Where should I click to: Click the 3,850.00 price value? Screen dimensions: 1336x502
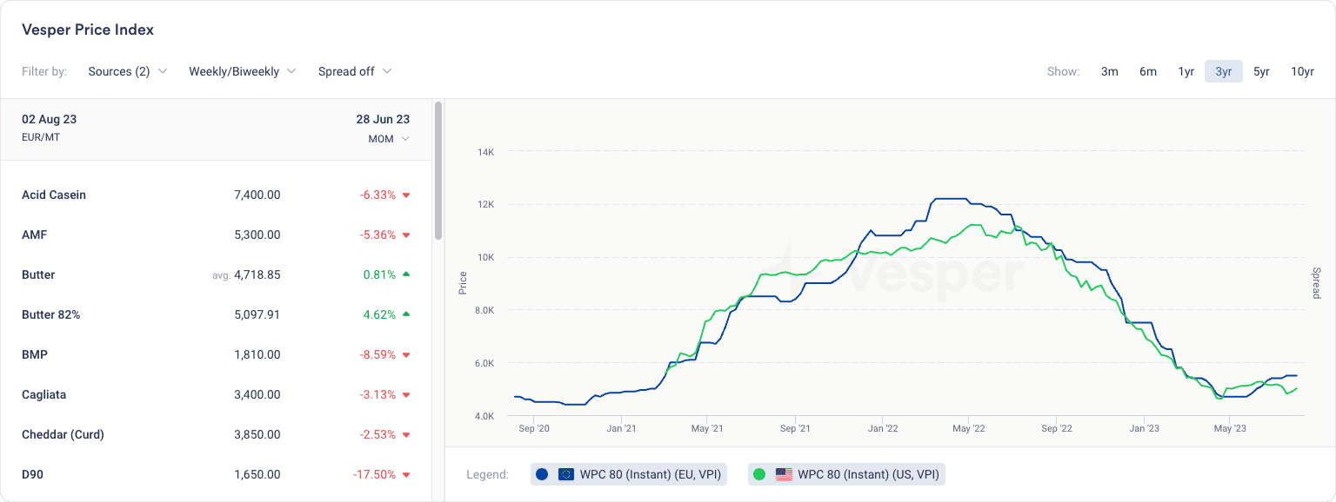coord(257,434)
